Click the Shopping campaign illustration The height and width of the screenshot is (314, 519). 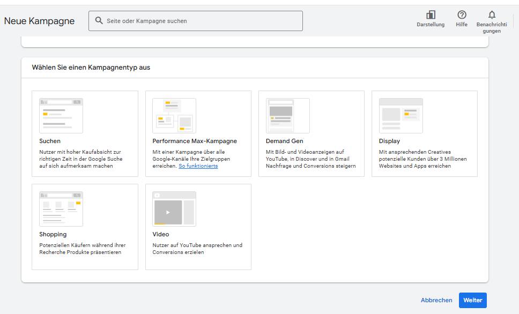pos(61,209)
